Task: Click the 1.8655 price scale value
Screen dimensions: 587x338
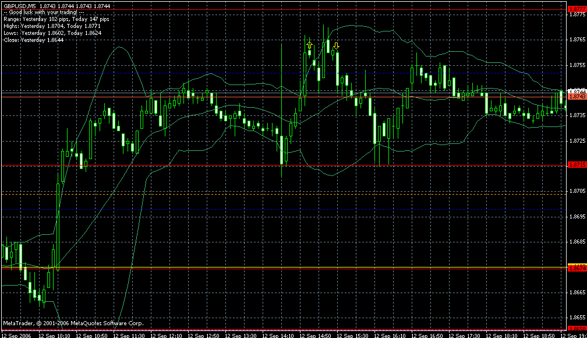Action: [577, 318]
